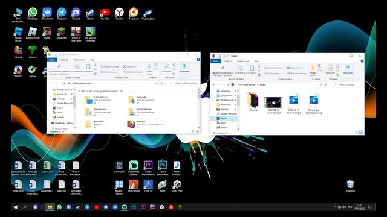Open the taskbar search magnifier
This screenshot has width=387, height=217.
point(25,207)
